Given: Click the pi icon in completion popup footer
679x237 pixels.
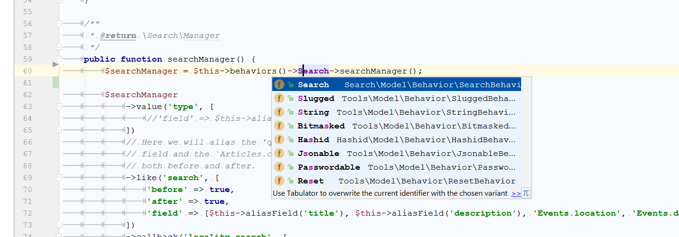Looking at the screenshot, I should coord(526,193).
